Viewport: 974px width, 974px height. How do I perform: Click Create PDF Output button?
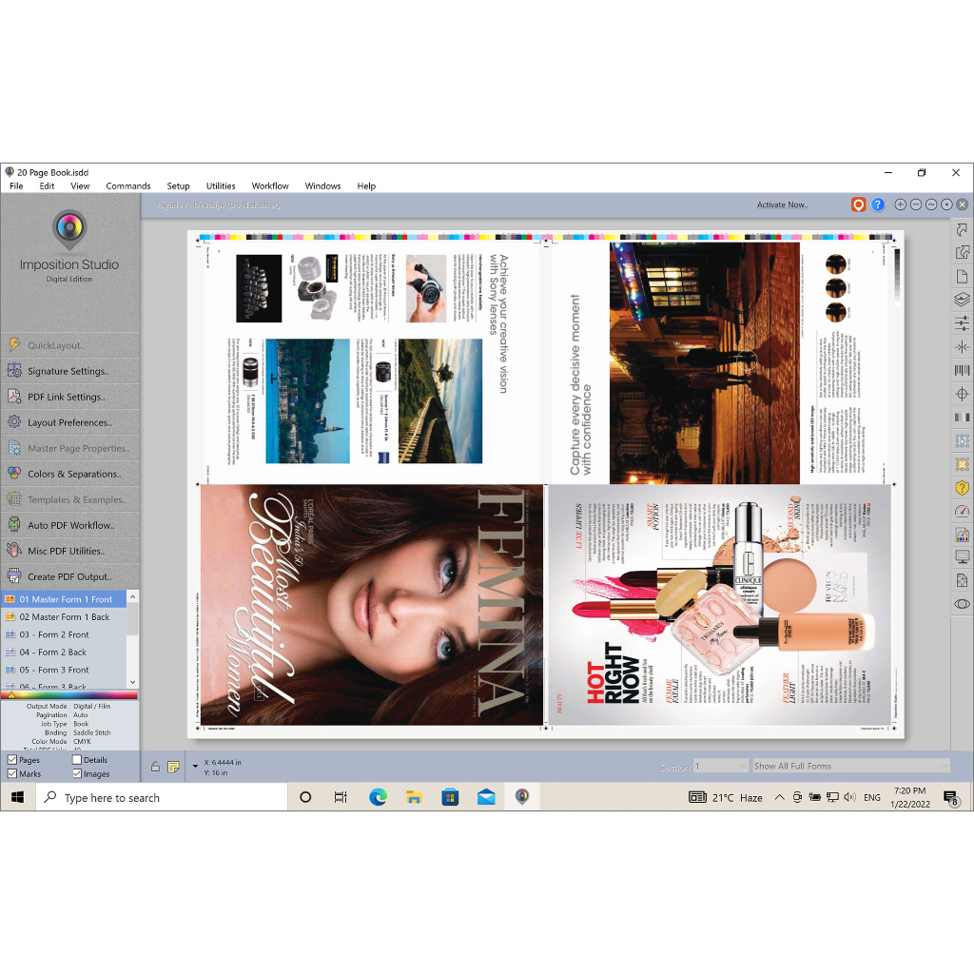coord(69,576)
